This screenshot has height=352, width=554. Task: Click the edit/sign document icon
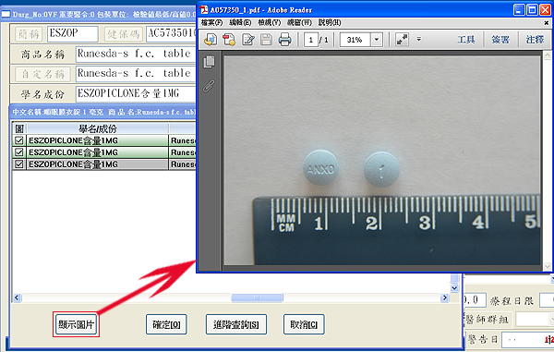point(248,40)
